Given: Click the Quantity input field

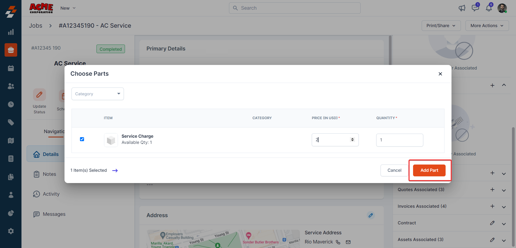Looking at the screenshot, I should pos(399,140).
